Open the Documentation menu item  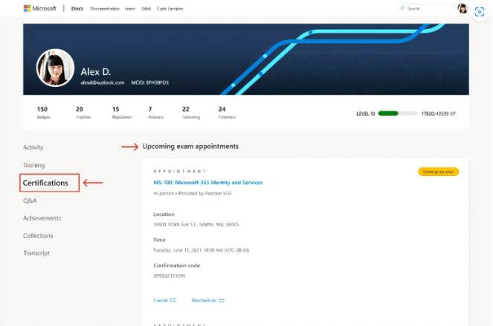point(105,9)
